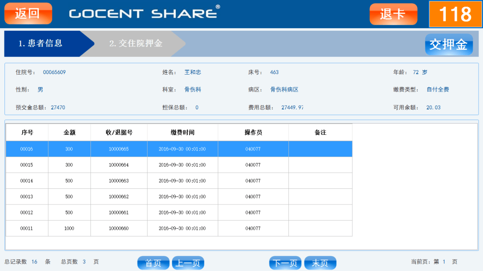Go to 下一页 next page
This screenshot has width=483, height=271.
pyautogui.click(x=285, y=263)
